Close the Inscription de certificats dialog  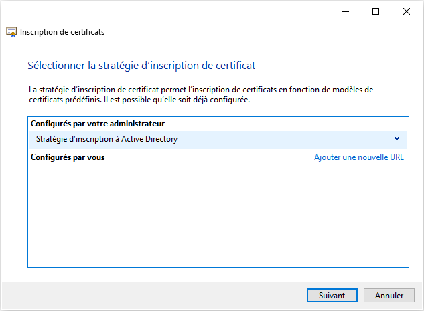pos(407,11)
